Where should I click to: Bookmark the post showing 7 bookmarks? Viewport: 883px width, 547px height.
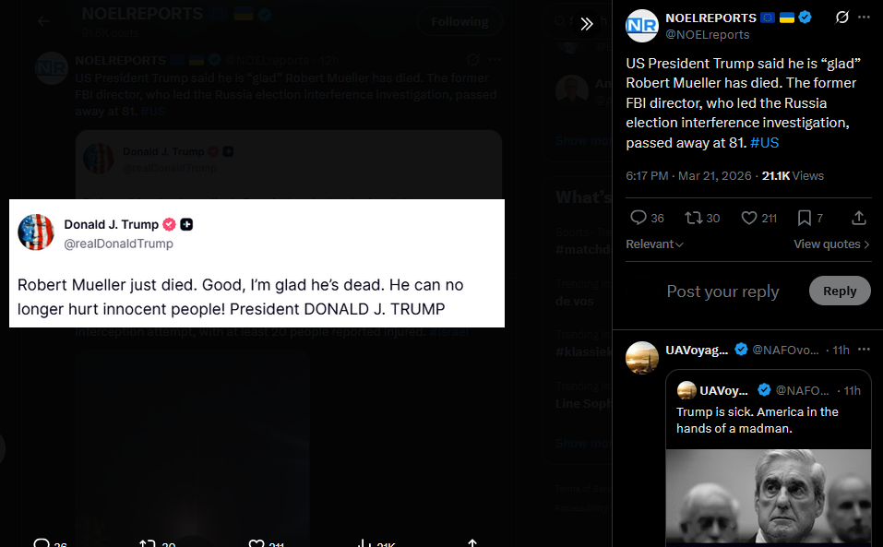point(810,218)
